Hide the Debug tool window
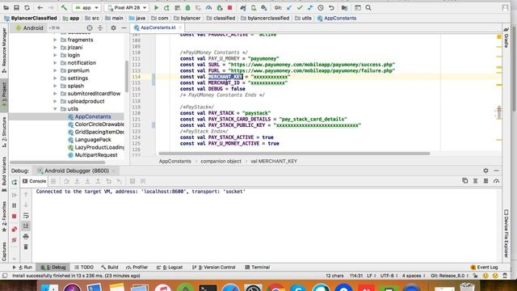 pyautogui.click(x=497, y=171)
